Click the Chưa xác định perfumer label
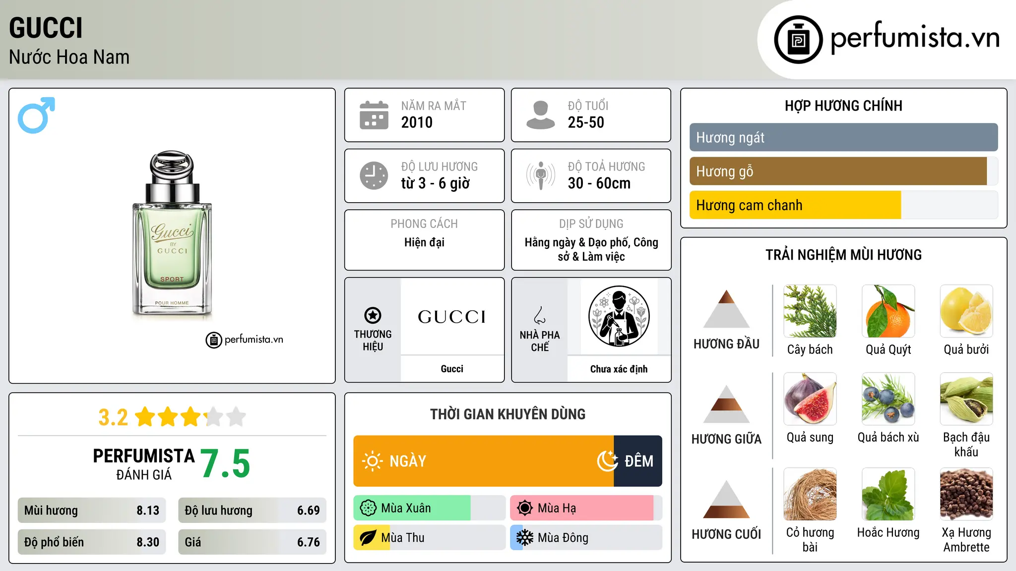 point(619,369)
